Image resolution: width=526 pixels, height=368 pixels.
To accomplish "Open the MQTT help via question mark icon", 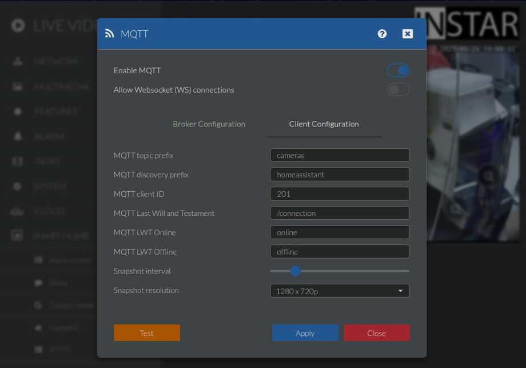I will point(382,34).
